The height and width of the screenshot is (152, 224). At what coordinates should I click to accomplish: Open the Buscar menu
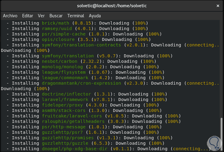[56, 16]
